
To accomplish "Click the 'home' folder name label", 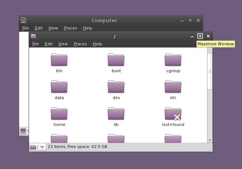I will [59, 125].
